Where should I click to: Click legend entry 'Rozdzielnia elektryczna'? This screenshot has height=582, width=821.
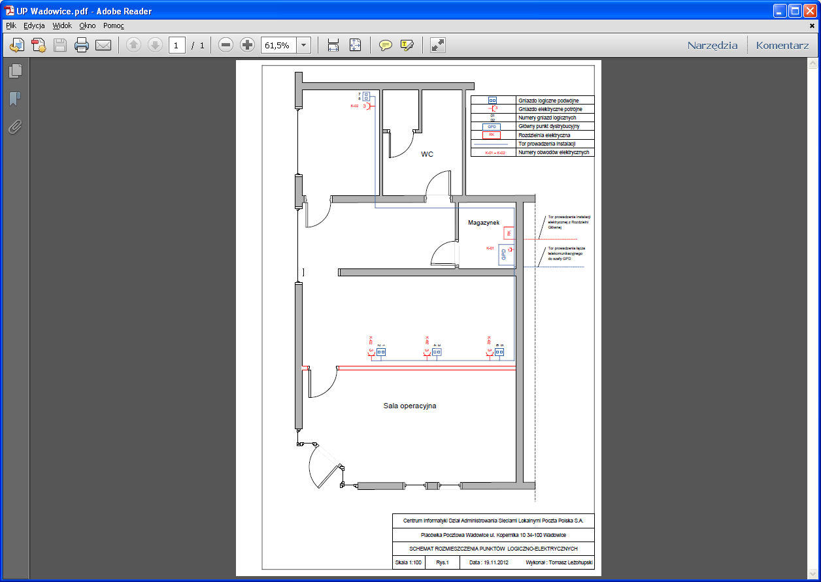(x=544, y=135)
